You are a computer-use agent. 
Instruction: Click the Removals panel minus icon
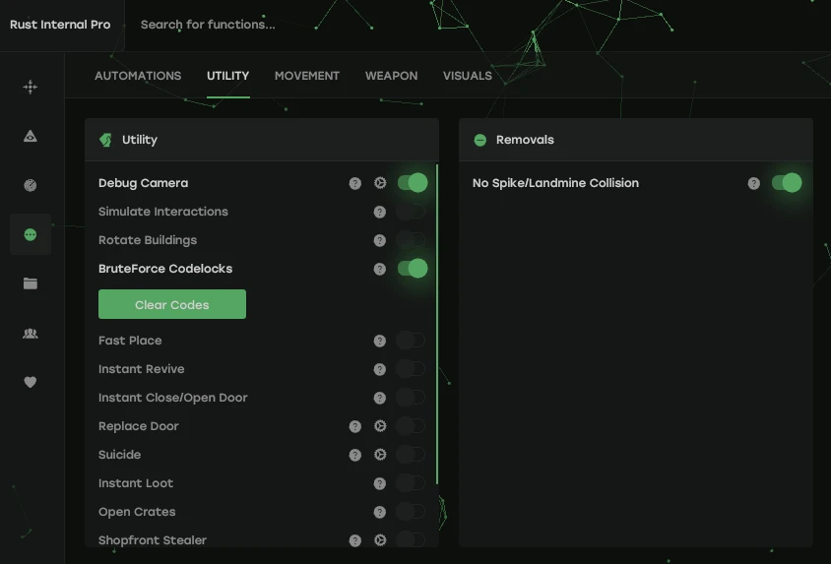pyautogui.click(x=480, y=140)
